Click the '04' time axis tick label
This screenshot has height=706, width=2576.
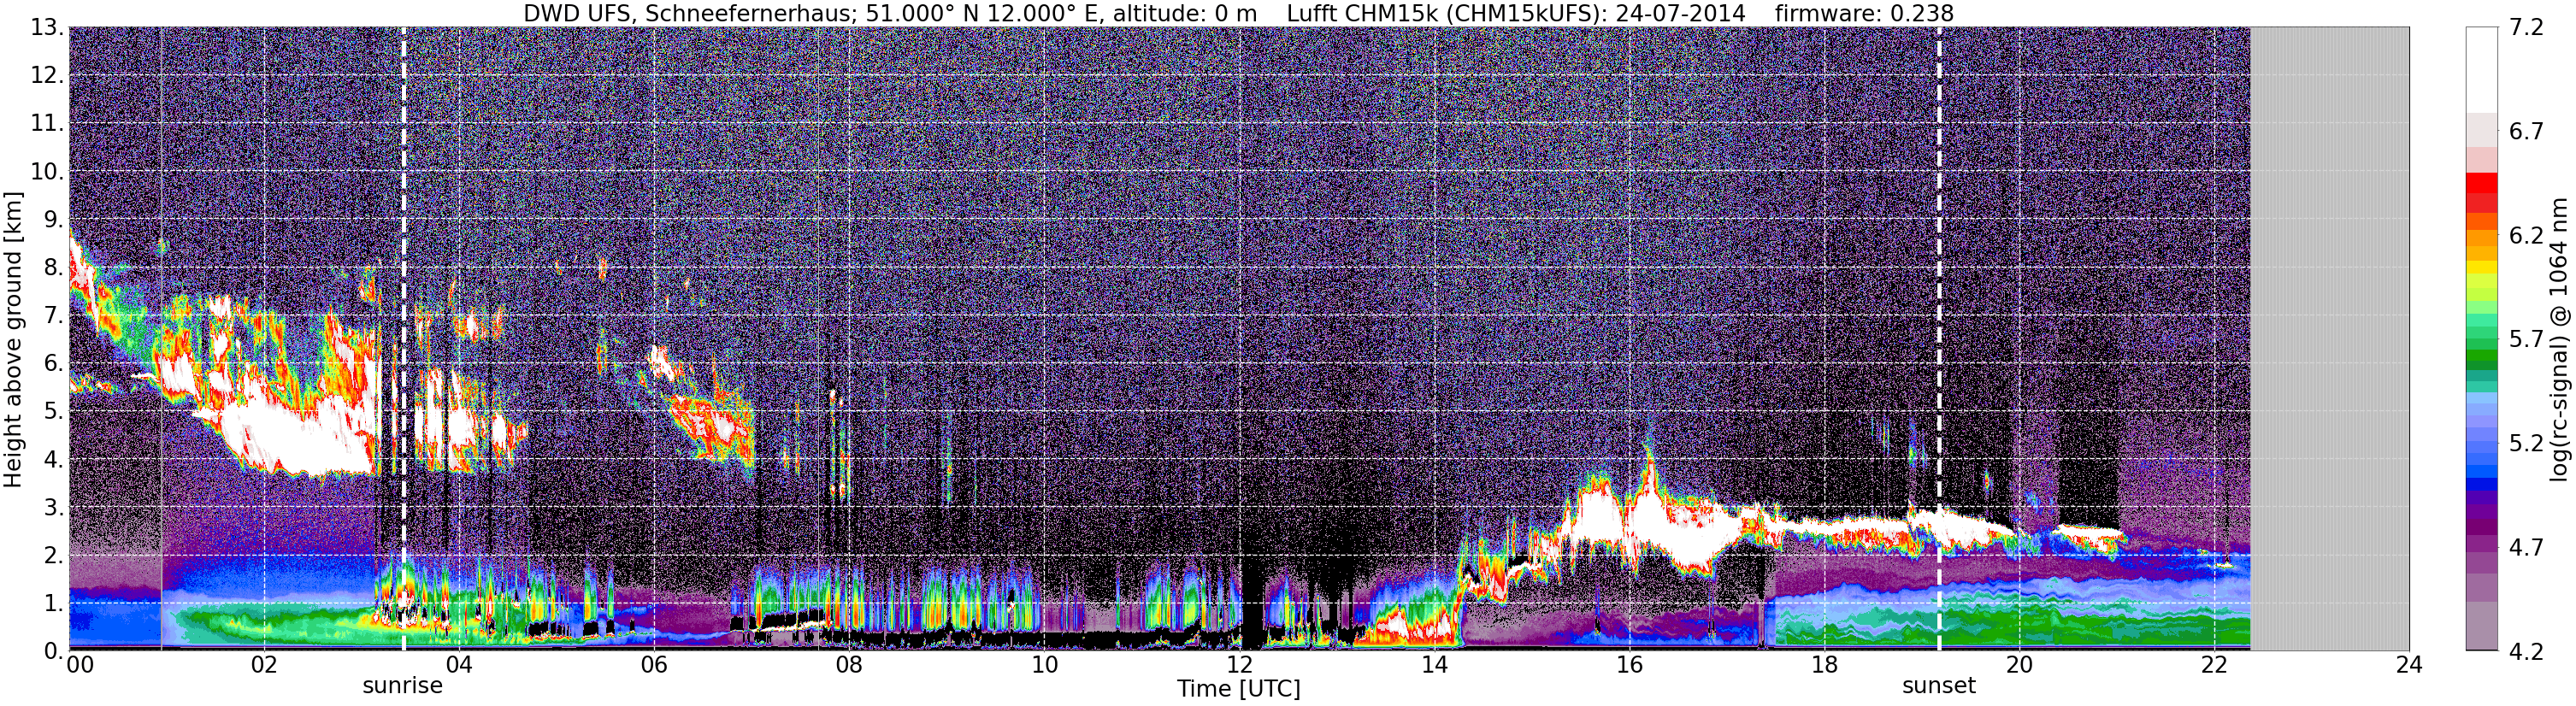click(x=458, y=666)
